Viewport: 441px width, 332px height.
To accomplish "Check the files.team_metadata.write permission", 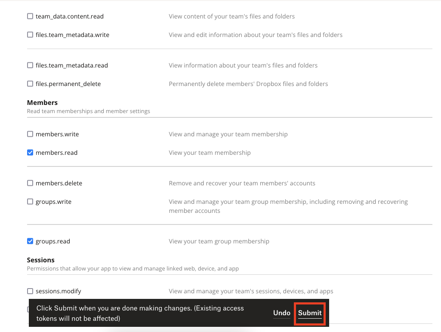I will point(30,35).
